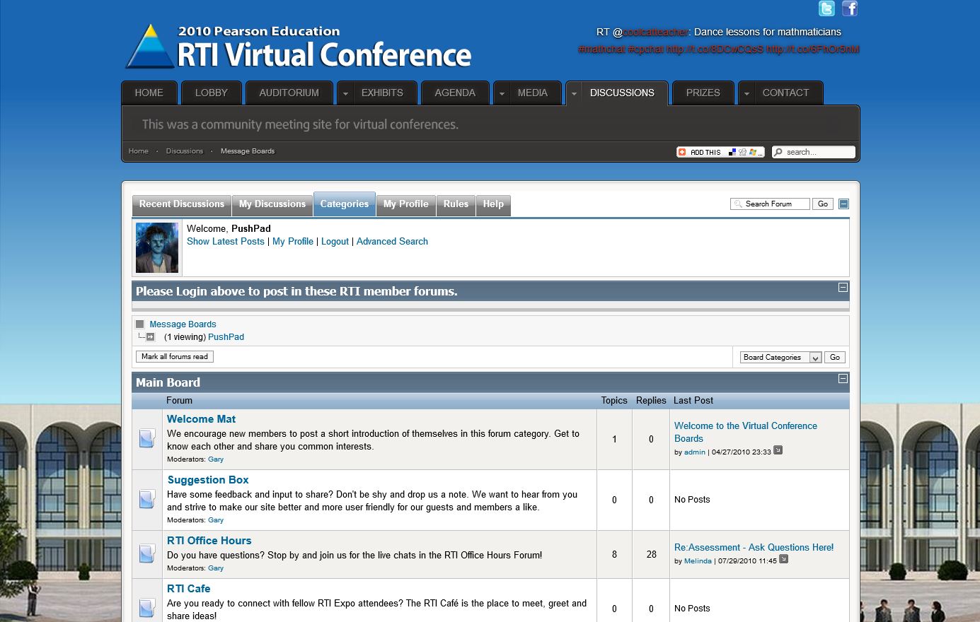Click the RTI Office Hours forum icon
The image size is (980, 622).
coord(146,554)
